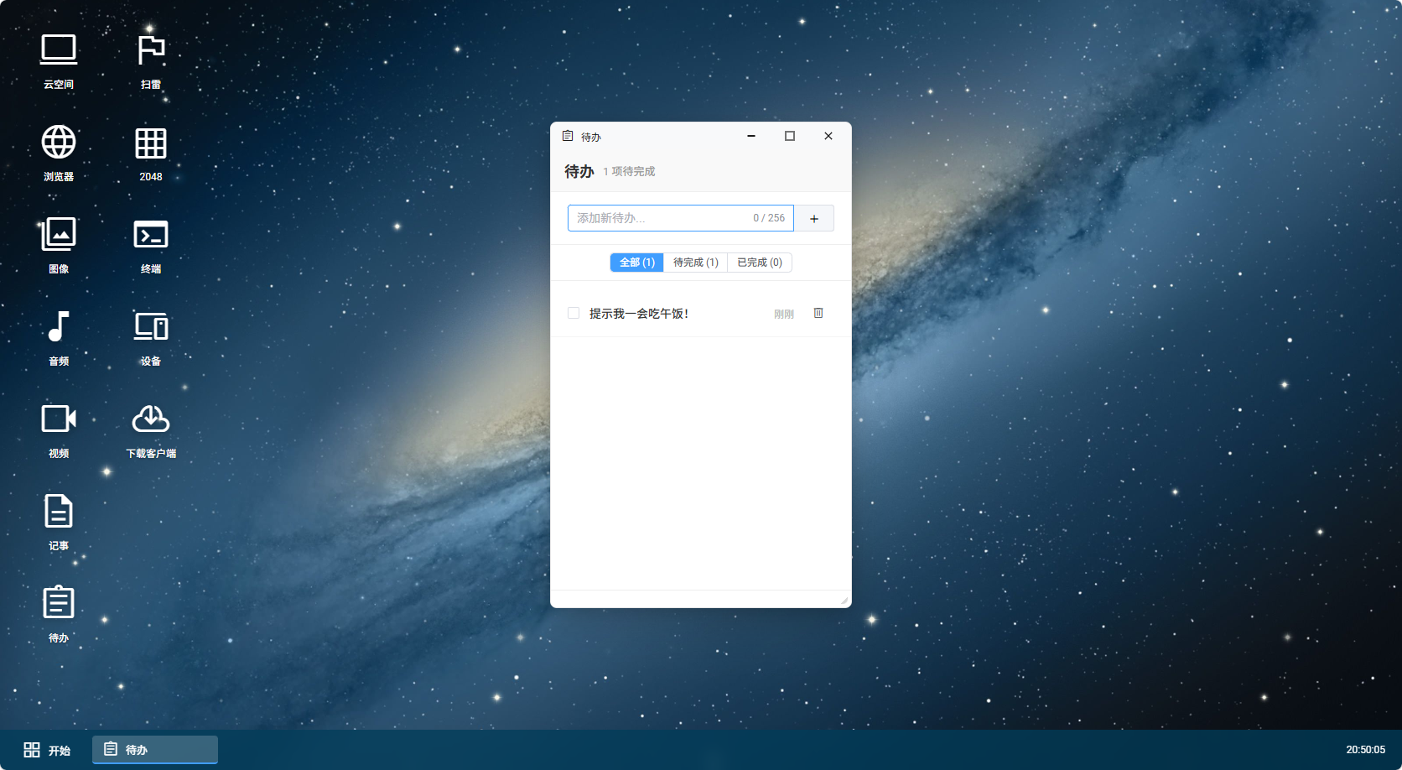Open the 开始 start menu
The image size is (1402, 770).
tap(47, 750)
